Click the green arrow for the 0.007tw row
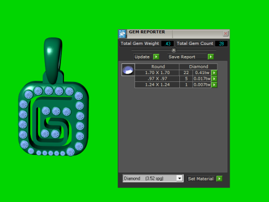269x202 pixels. (214, 85)
